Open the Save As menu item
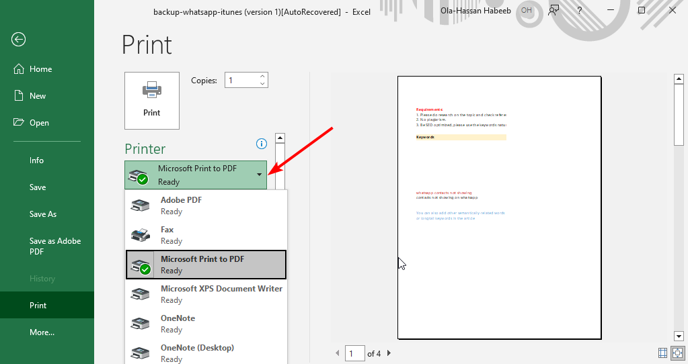 (43, 214)
